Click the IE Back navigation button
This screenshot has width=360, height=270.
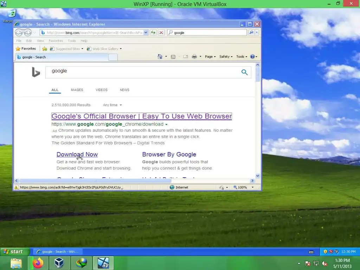click(x=19, y=33)
